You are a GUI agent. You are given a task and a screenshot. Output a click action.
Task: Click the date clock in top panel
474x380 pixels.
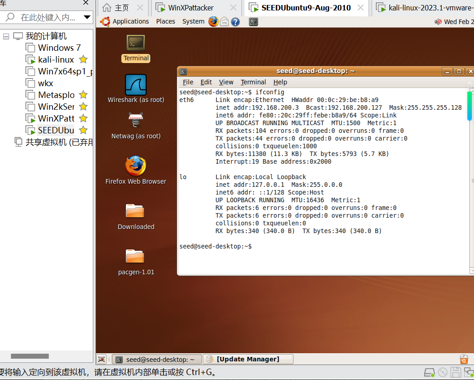coord(459,22)
